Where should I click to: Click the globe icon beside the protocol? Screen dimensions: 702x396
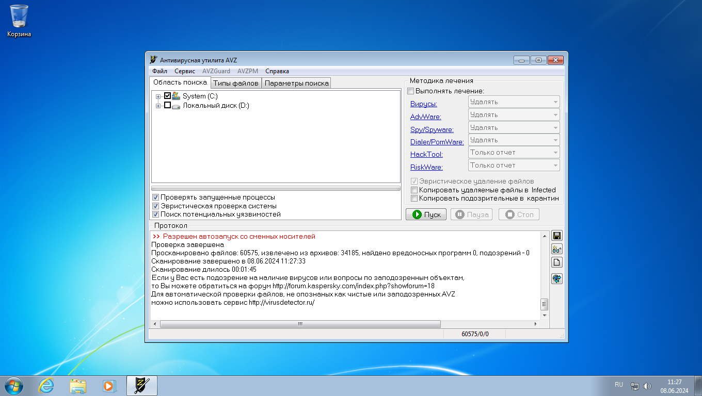pyautogui.click(x=556, y=279)
